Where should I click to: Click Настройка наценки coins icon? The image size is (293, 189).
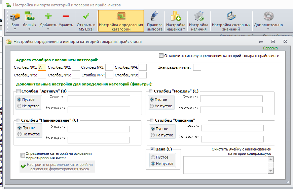coord(176,16)
